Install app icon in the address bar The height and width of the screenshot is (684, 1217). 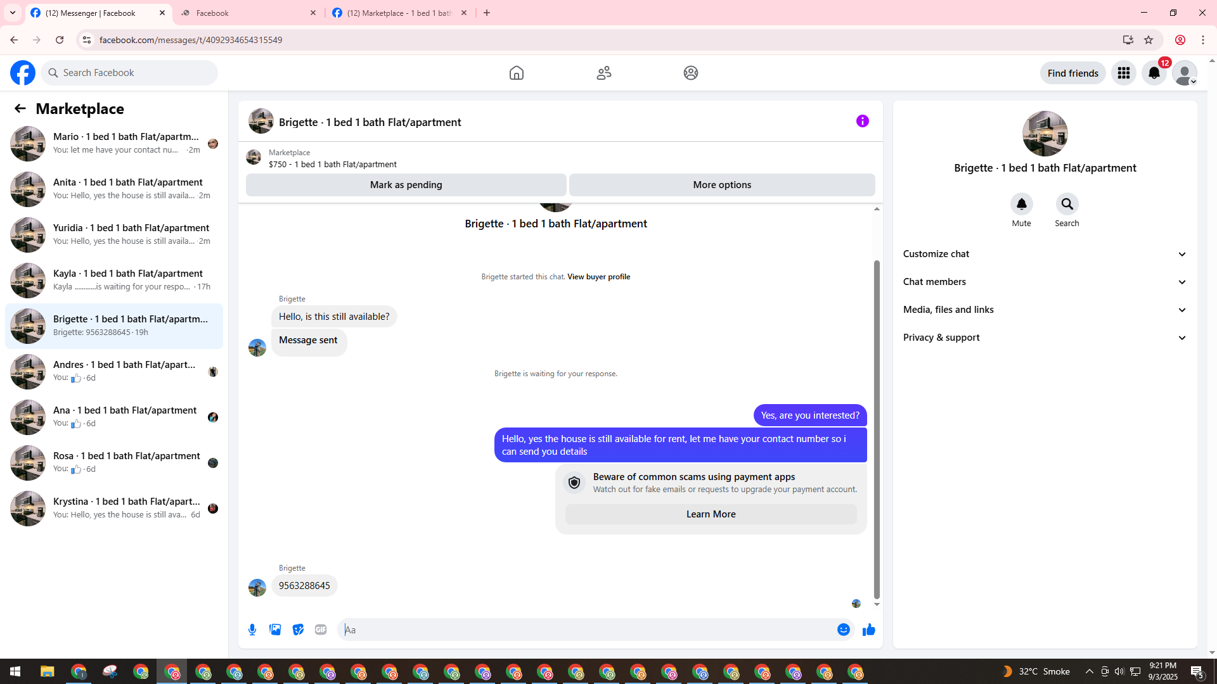coord(1128,40)
